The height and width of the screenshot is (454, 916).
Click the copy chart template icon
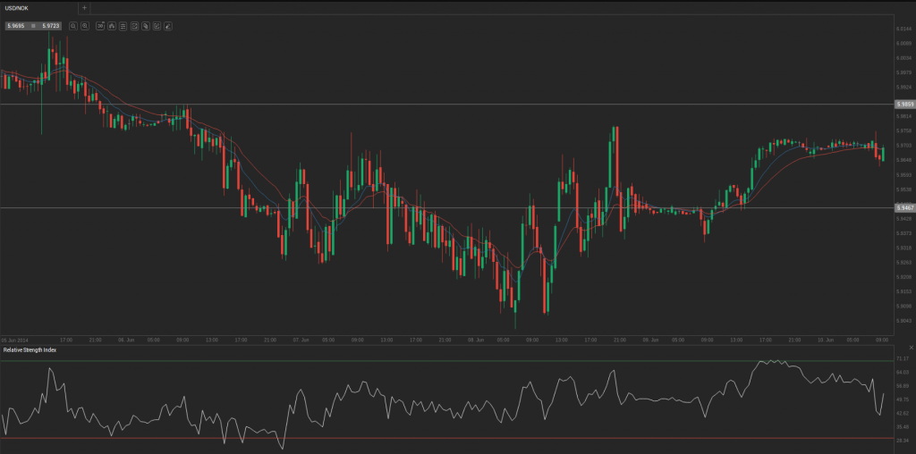[145, 26]
